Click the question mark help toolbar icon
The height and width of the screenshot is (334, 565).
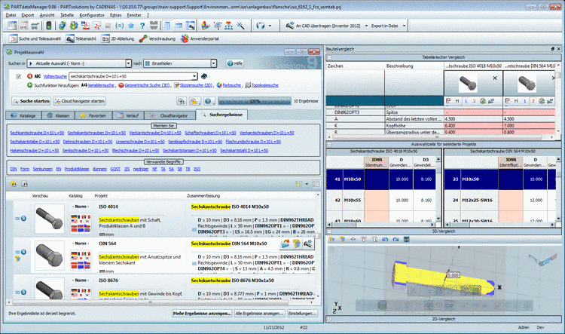point(142,26)
